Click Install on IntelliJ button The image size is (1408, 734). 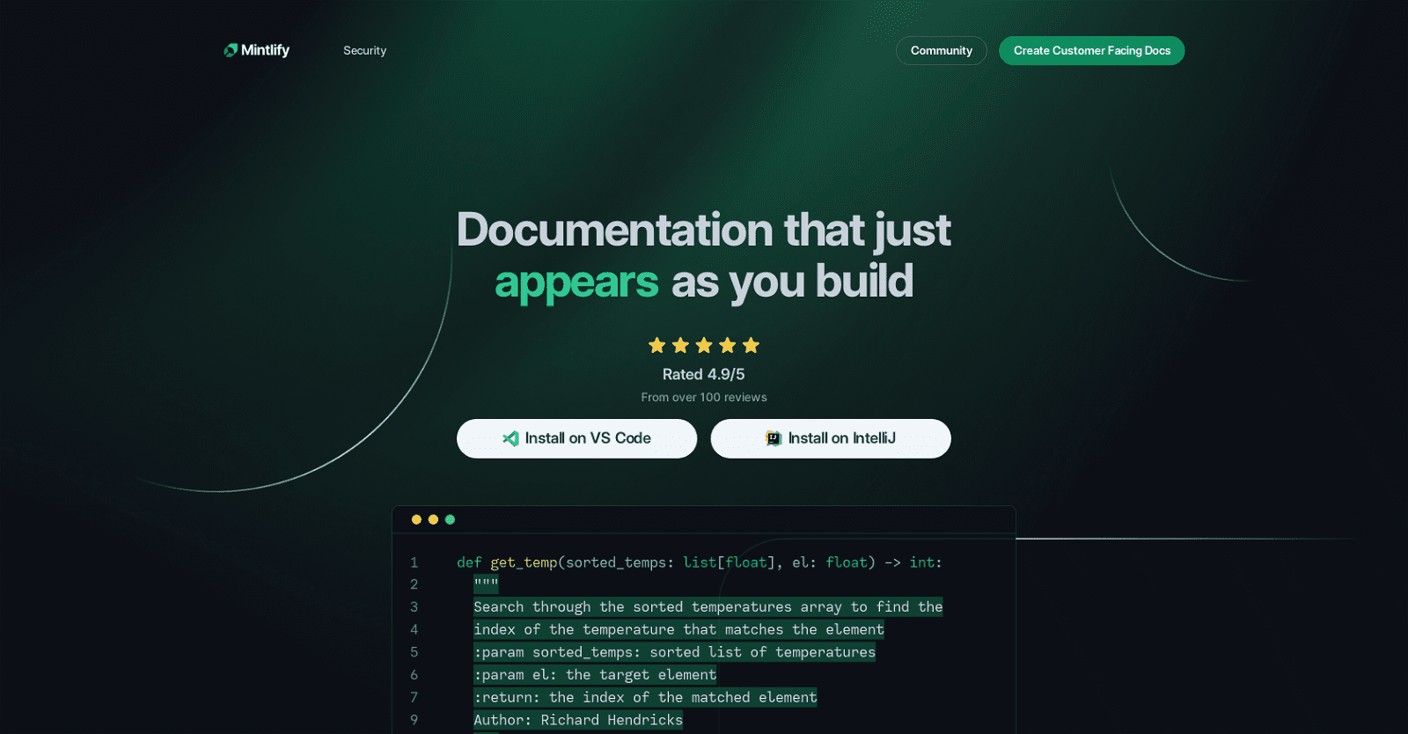tap(831, 438)
